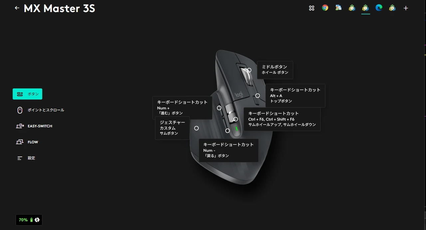
Task: Select the profile icon showing a person with documents
Action: click(x=338, y=8)
